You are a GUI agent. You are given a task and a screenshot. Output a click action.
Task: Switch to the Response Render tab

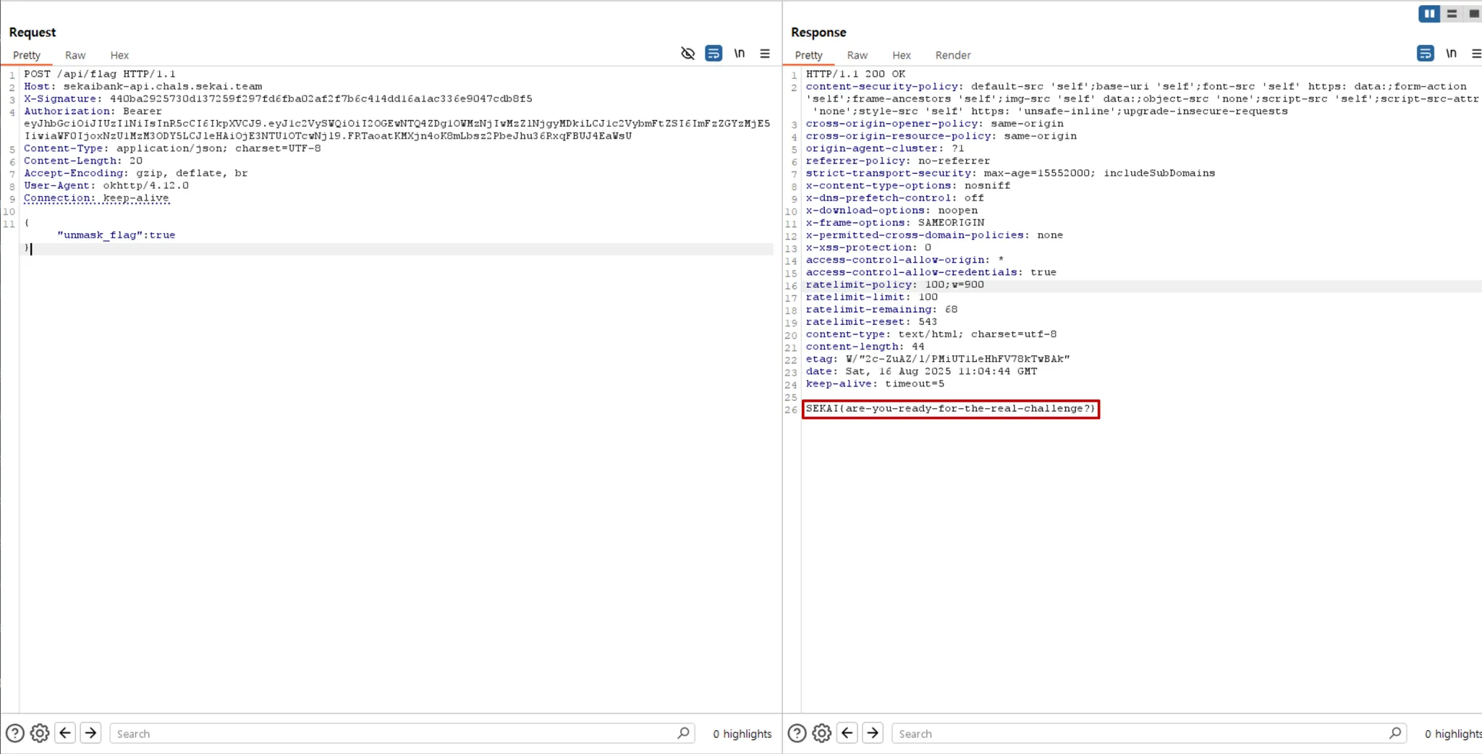click(x=952, y=55)
